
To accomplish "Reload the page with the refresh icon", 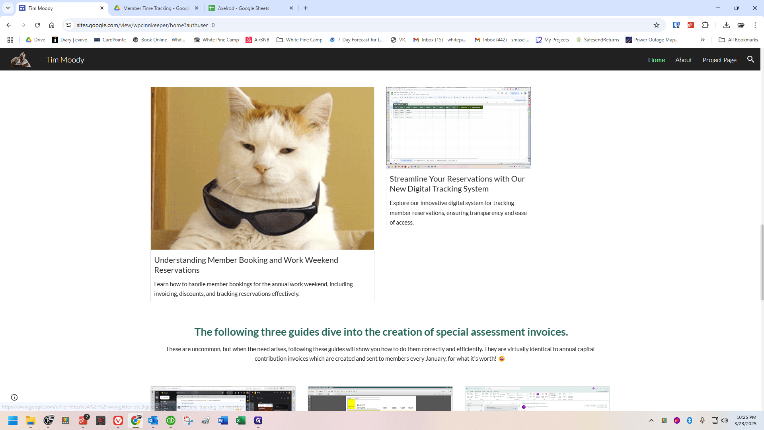I will tap(37, 25).
